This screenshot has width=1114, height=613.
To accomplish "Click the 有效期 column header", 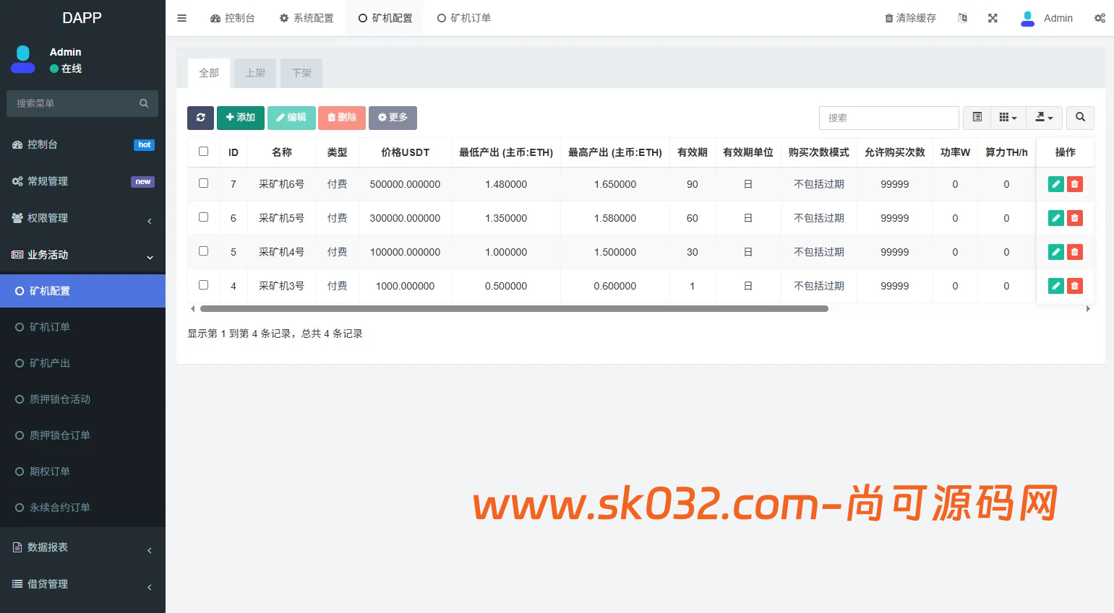I will pos(692,152).
